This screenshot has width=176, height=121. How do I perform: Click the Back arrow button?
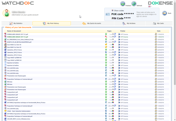point(164,13)
